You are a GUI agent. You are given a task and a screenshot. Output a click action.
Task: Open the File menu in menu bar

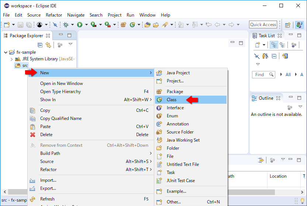pyautogui.click(x=6, y=15)
